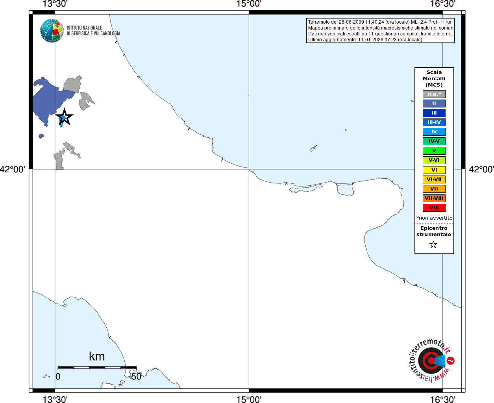Select the IV-V intensity legend swatch
494x403 pixels.
[434, 141]
